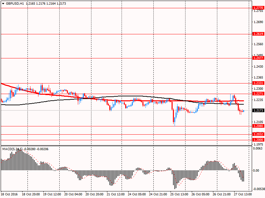Click the 1.2365 price scale value

259,78
